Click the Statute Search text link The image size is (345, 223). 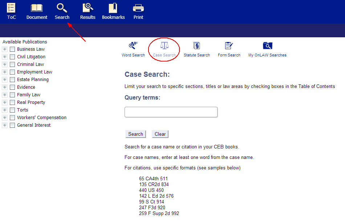[197, 55]
